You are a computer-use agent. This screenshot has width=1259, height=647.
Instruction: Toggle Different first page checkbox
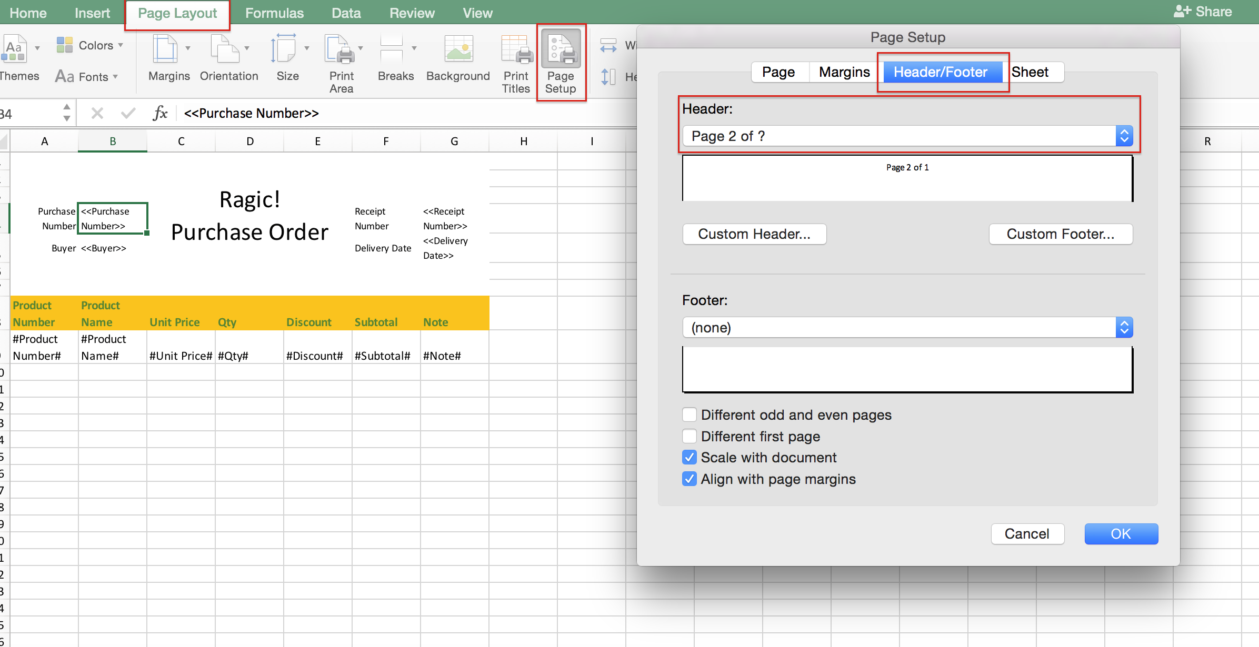tap(689, 436)
